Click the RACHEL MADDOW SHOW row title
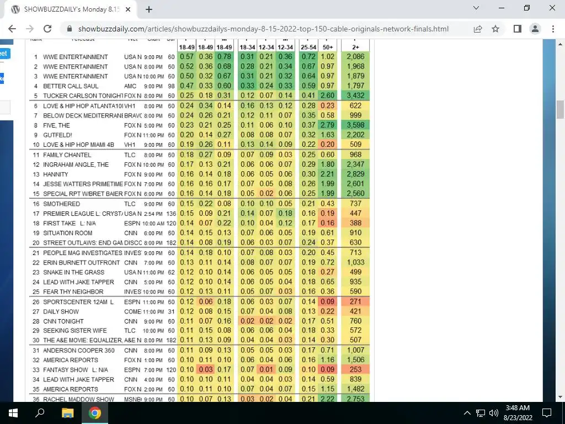Screen dimensions: 565x424 click(78, 399)
